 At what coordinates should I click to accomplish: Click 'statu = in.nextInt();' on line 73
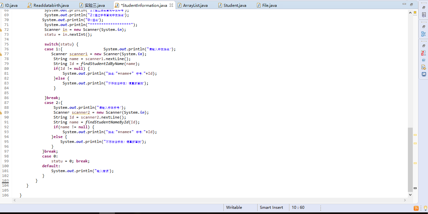click(68, 34)
